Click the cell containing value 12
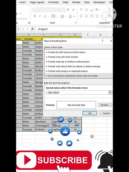 (75, 130)
